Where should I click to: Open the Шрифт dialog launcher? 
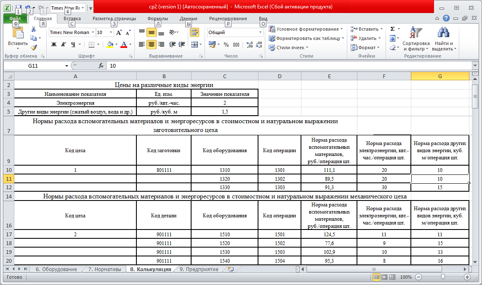click(130, 56)
